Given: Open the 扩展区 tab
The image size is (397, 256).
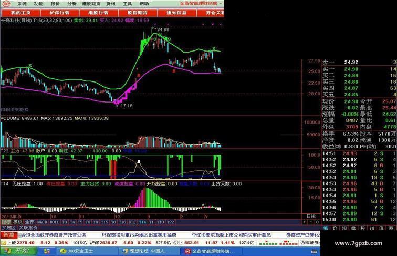Looking at the screenshot, I should 9,228.
